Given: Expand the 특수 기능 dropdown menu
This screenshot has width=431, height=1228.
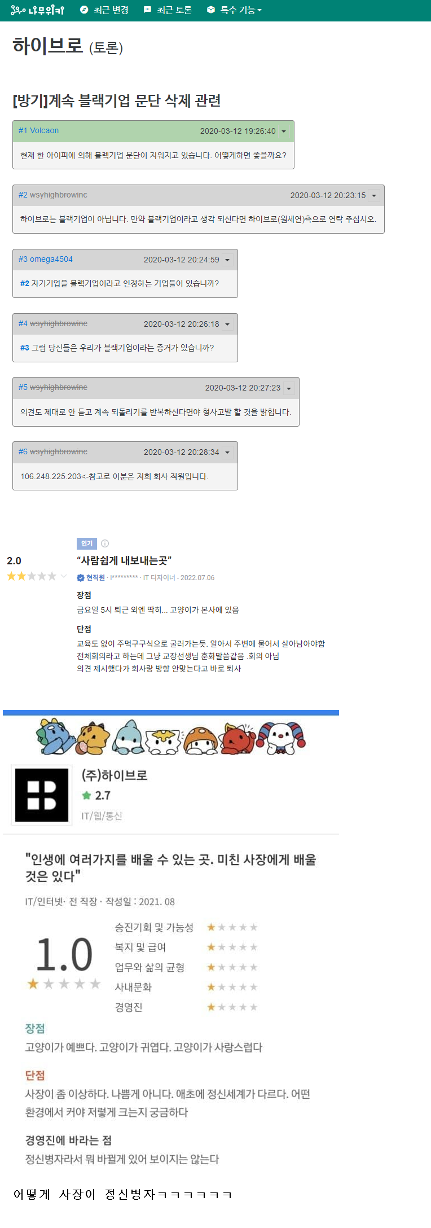Looking at the screenshot, I should 234,10.
